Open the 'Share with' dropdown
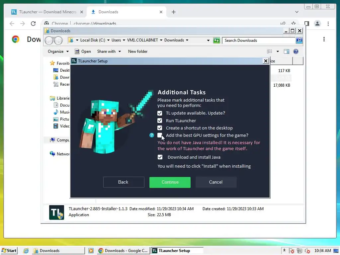 click(109, 51)
